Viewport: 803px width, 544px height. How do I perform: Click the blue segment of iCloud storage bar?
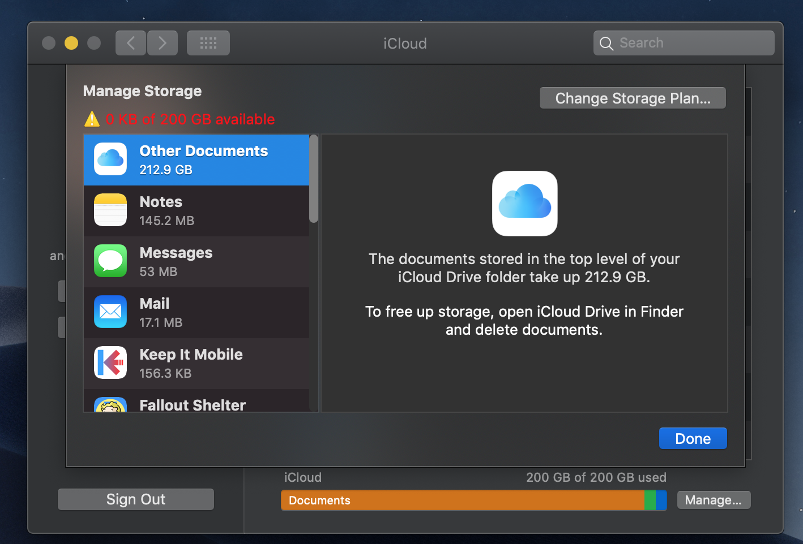coord(661,500)
